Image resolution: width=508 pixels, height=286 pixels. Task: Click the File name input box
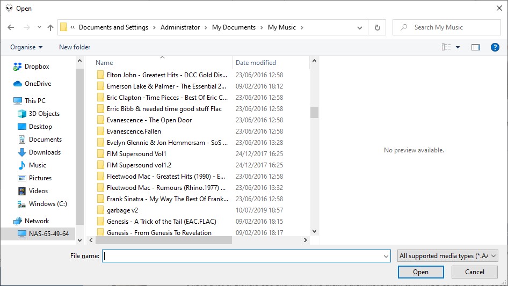[242, 256]
